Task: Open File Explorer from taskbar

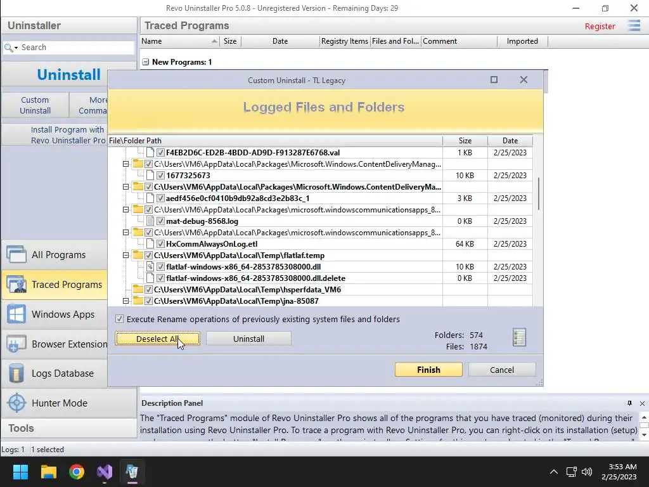Action: tap(48, 472)
